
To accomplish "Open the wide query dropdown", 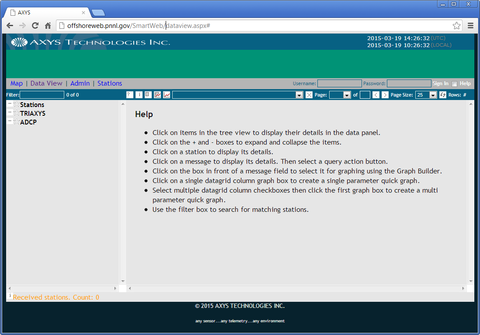I will coord(299,95).
